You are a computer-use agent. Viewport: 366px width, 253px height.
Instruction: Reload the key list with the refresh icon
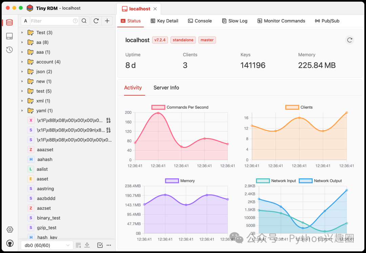point(96,21)
